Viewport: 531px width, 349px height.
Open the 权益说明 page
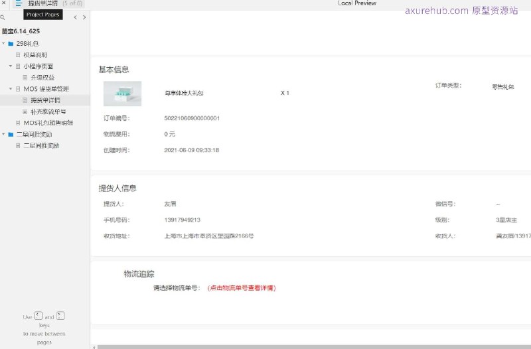point(35,55)
